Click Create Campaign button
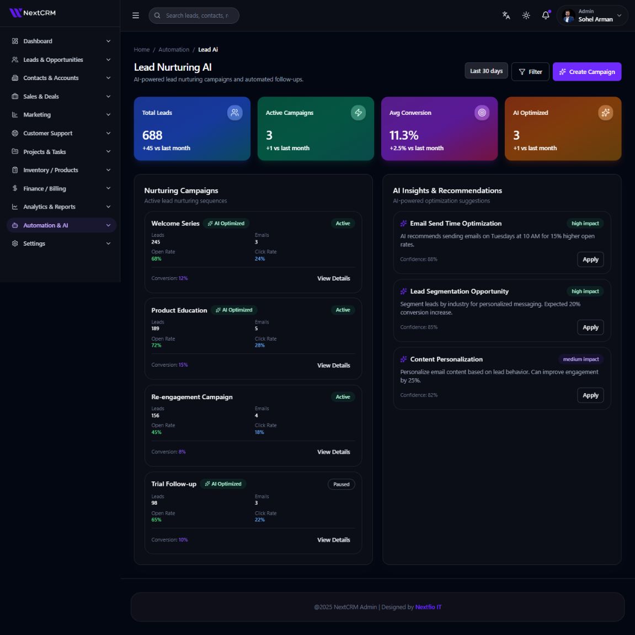The image size is (635, 635). coord(587,72)
